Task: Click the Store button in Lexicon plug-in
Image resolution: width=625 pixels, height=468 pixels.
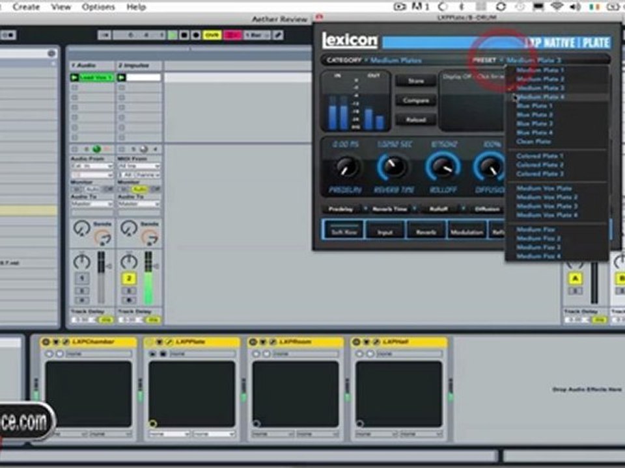Action: click(x=416, y=81)
